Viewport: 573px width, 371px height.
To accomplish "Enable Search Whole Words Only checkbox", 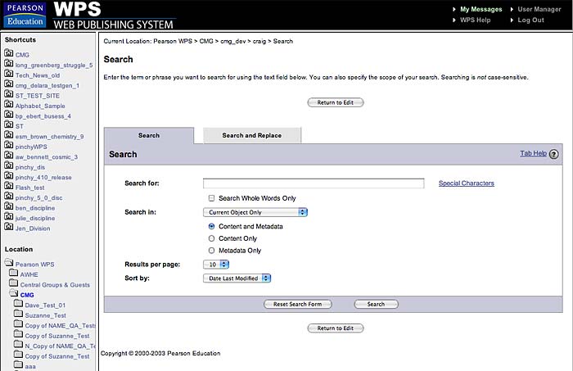I will 211,198.
